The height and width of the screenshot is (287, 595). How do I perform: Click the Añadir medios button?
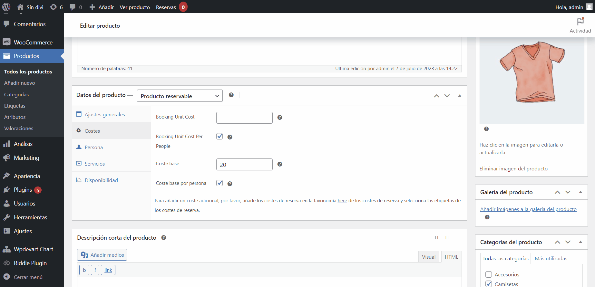(x=102, y=255)
